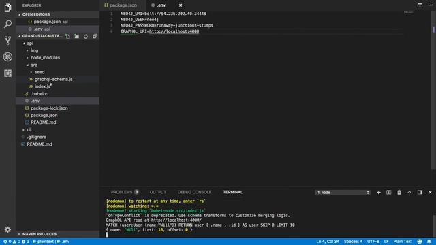Maximize the panel with chevron-up icon
This screenshot has width=436, height=245.
point(409,192)
